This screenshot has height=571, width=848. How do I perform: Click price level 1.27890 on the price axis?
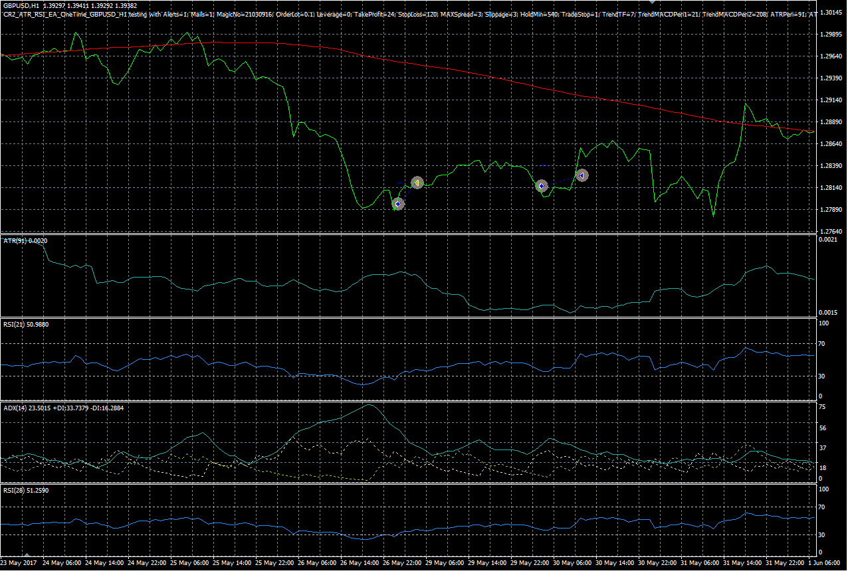(x=831, y=210)
